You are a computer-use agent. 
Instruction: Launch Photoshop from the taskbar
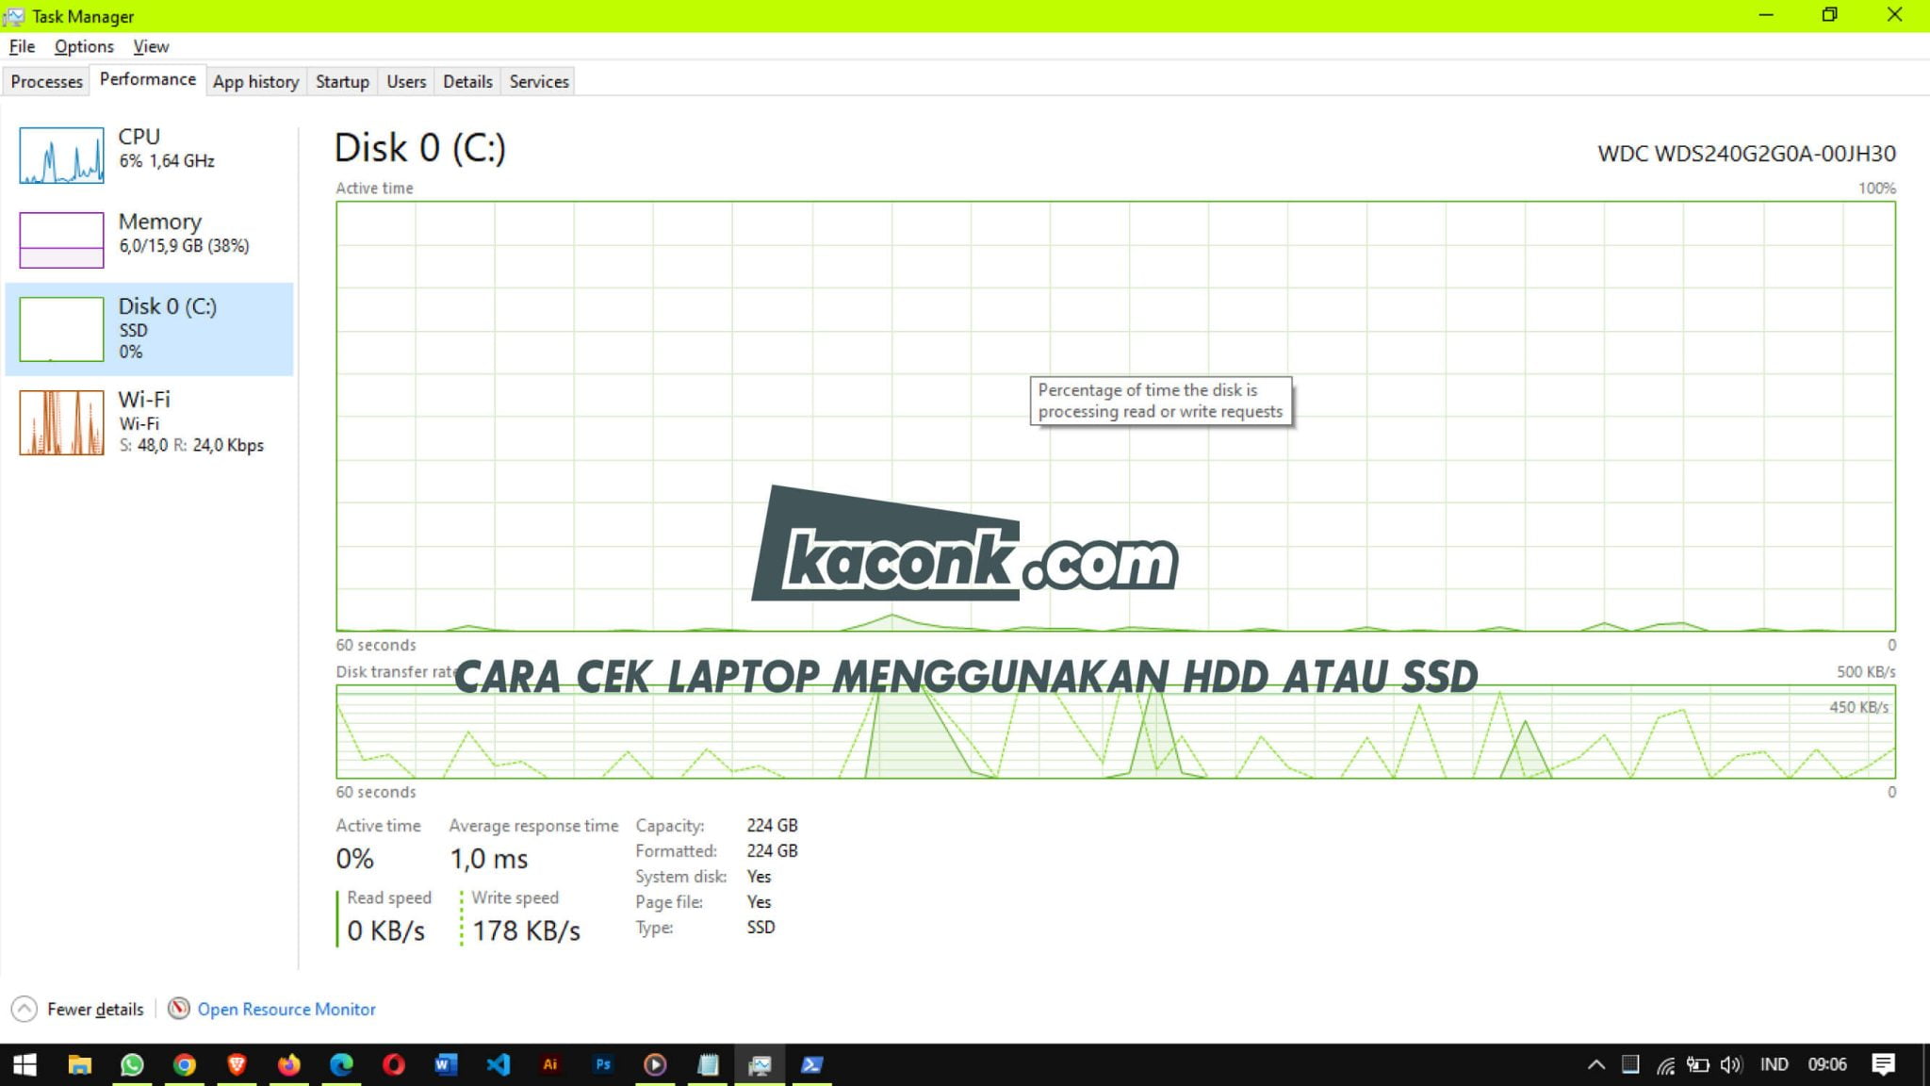pos(603,1064)
